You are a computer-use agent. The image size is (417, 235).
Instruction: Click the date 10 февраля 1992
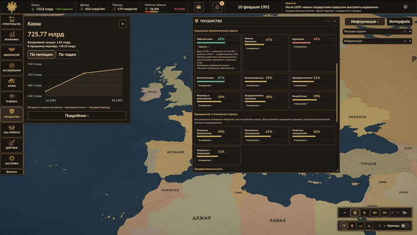coord(253,7)
